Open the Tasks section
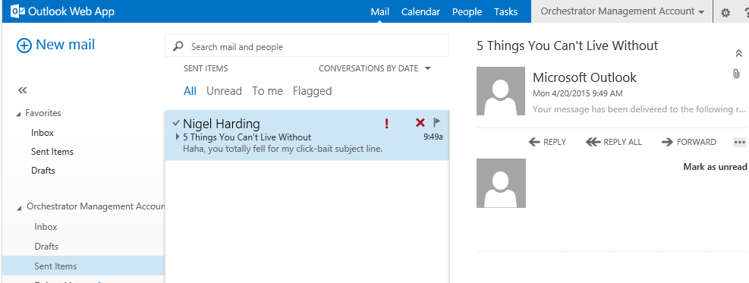The width and height of the screenshot is (749, 283). click(506, 11)
